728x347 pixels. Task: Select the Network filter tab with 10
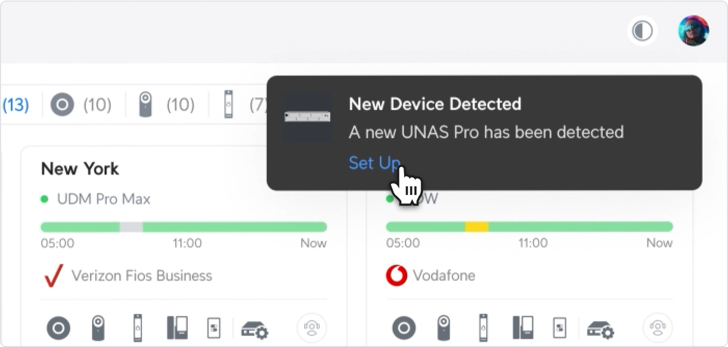[x=81, y=105]
